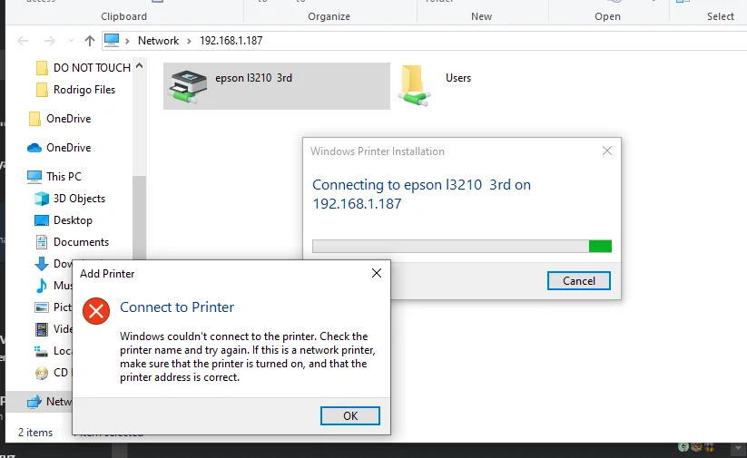Click Network in the address bar
This screenshot has width=747, height=458.
click(x=158, y=41)
